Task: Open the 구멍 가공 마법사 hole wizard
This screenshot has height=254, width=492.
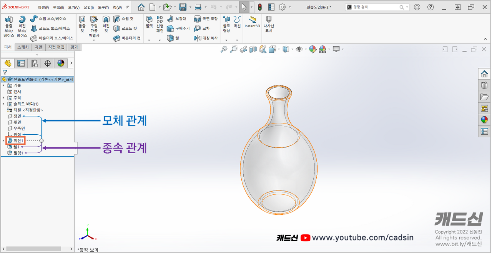Action: 94,27
